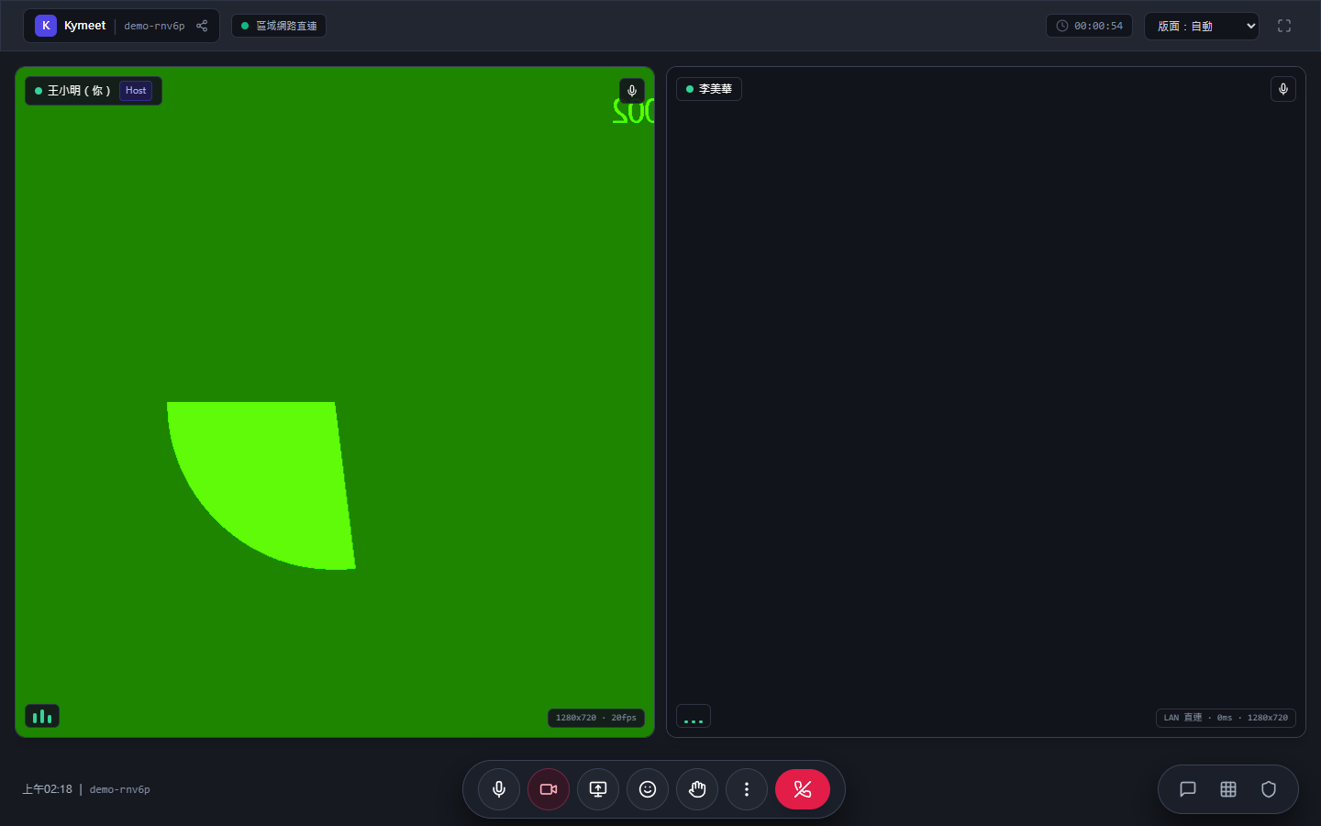Open more options menu
1321x826 pixels.
(747, 789)
